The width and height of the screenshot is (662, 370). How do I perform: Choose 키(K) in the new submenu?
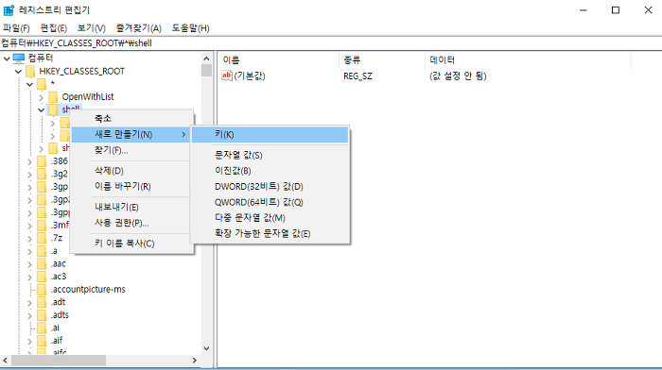click(x=270, y=134)
